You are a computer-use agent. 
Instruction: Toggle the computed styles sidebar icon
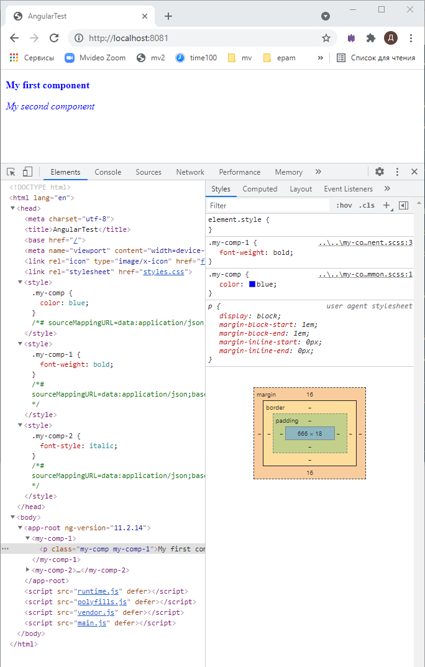click(x=404, y=206)
